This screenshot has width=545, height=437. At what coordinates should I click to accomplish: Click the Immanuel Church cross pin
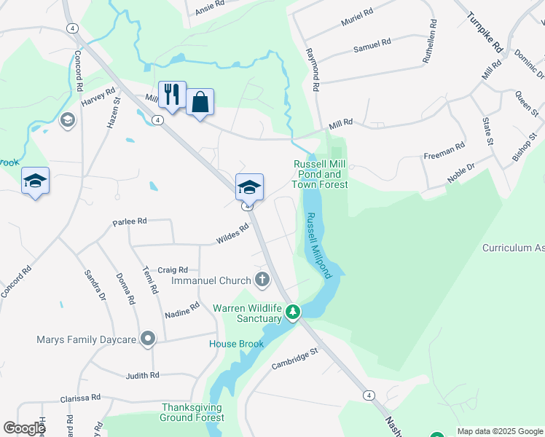[262, 280]
